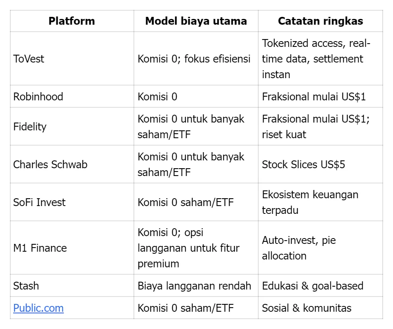
Task: Select the Charles Schwab platform cell
Action: point(50,164)
